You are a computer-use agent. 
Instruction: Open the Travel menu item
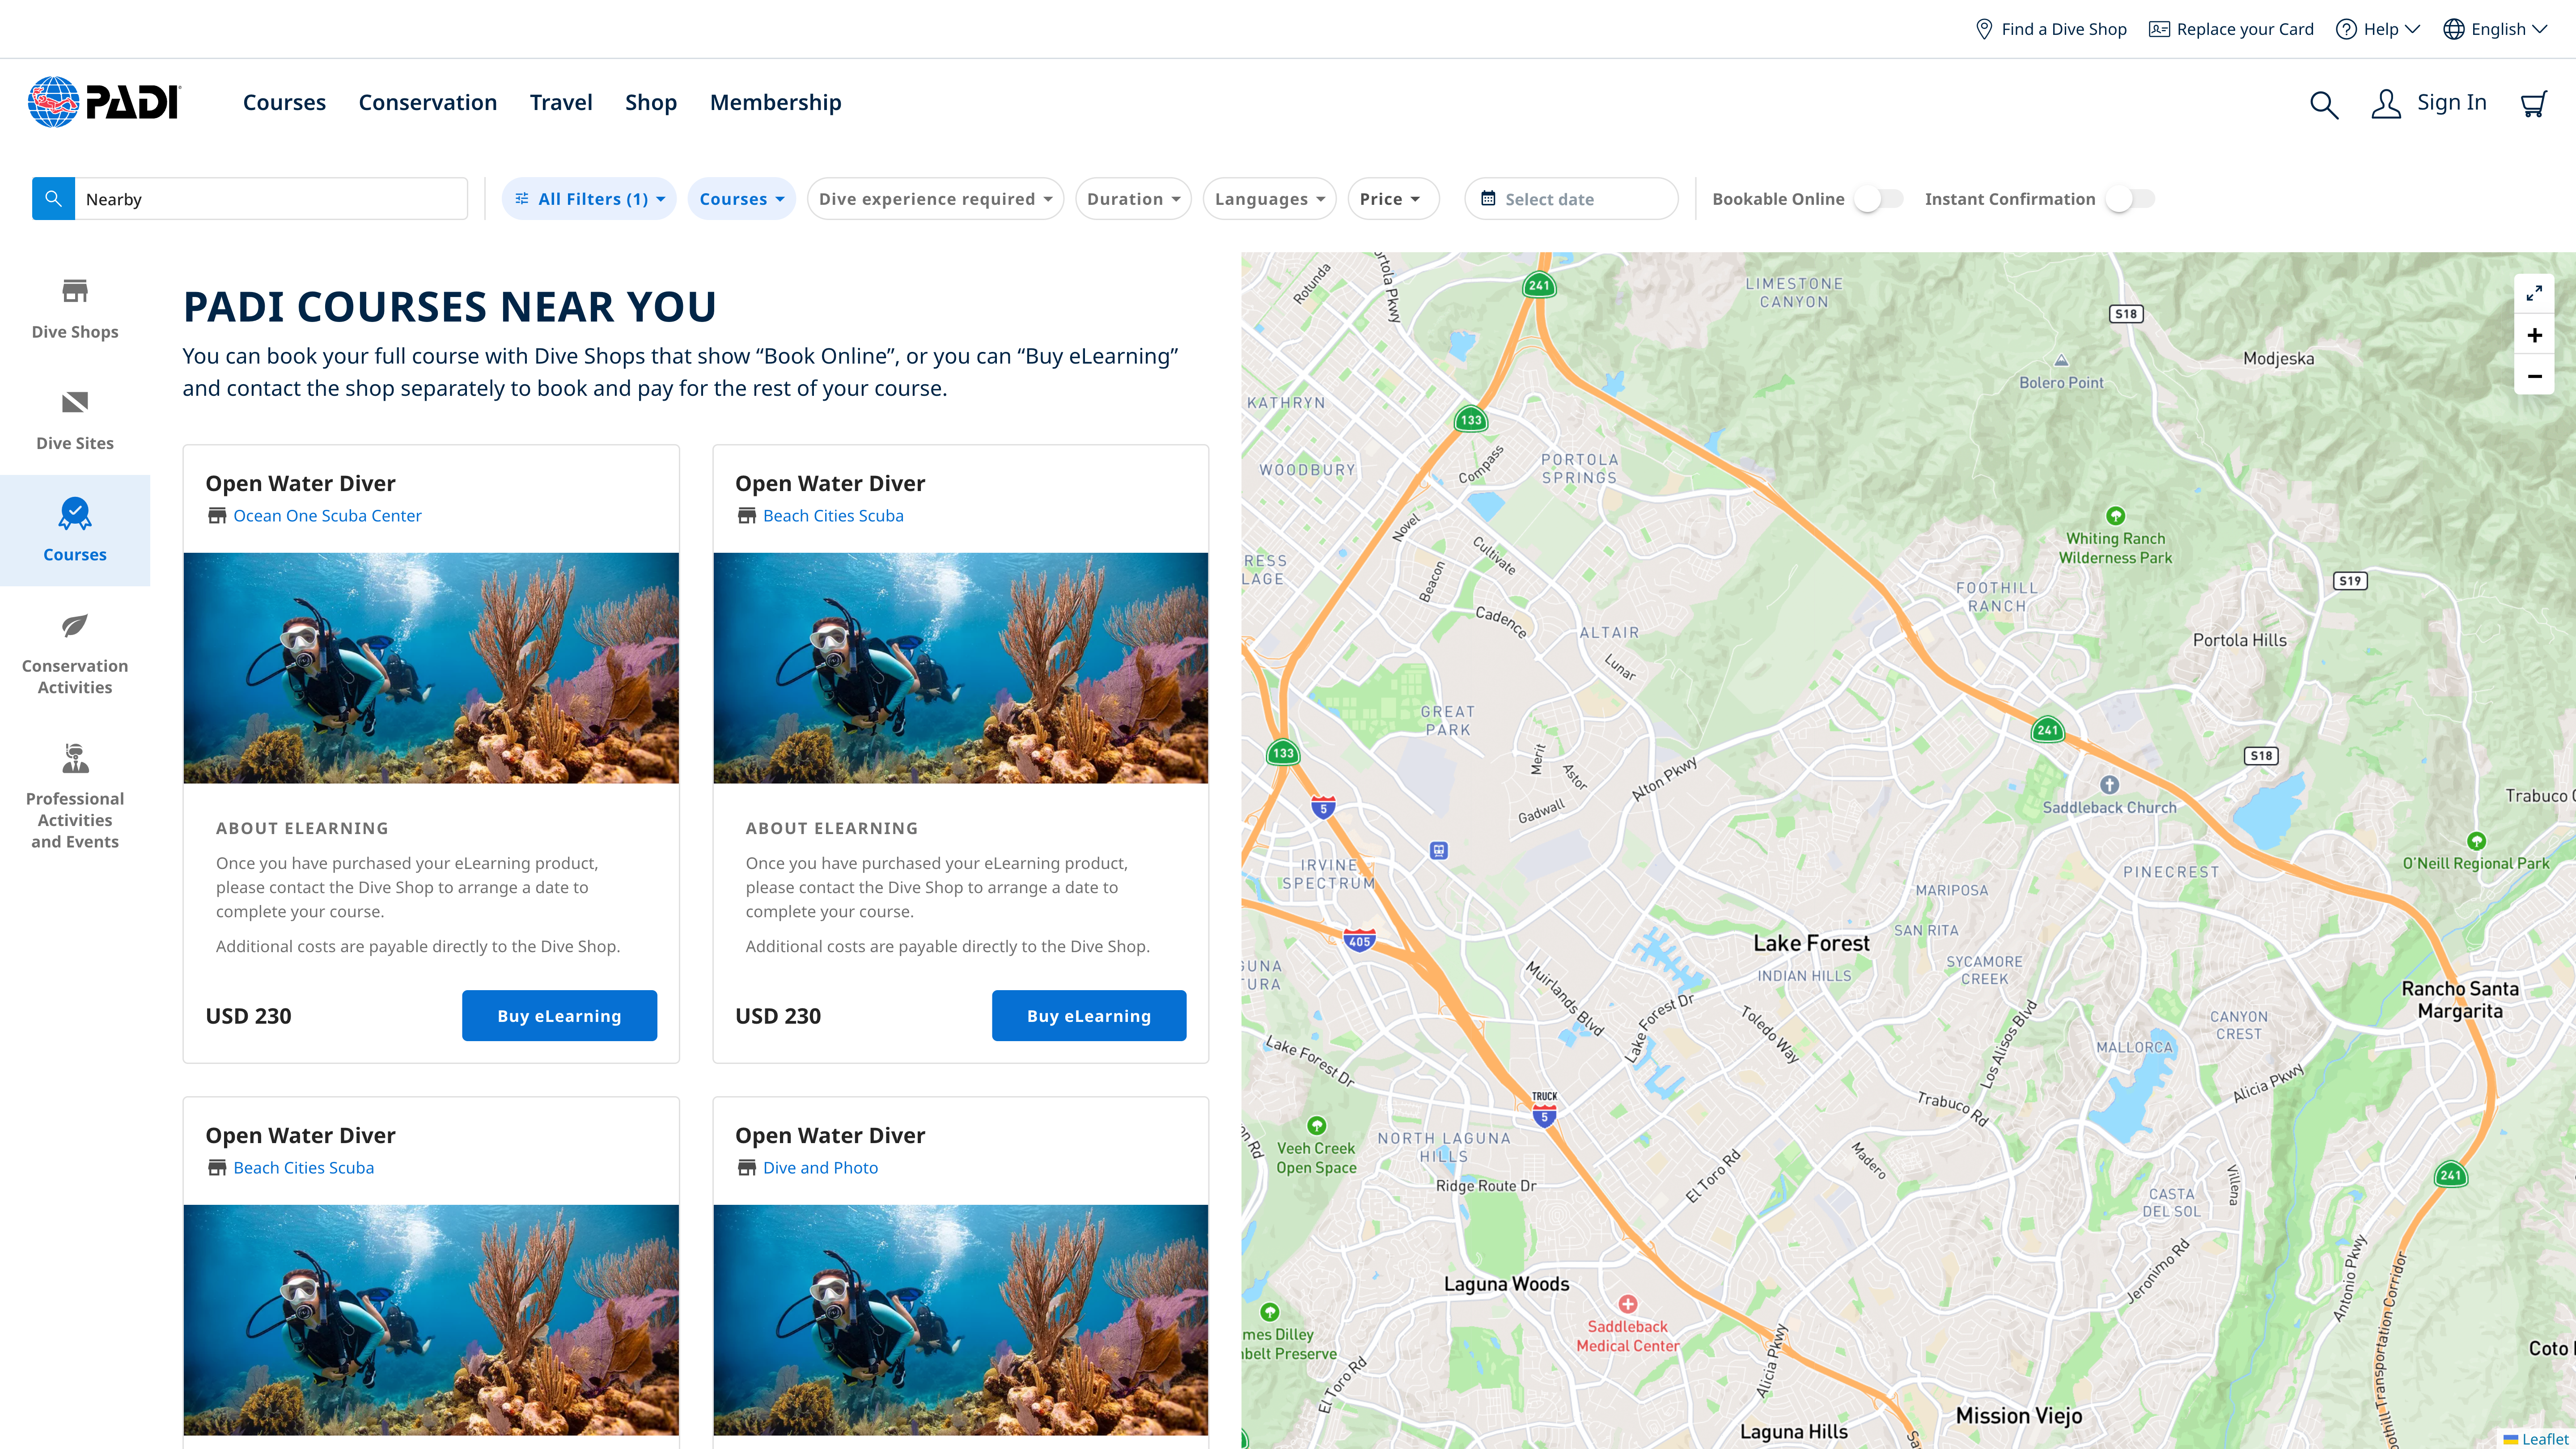point(561,103)
